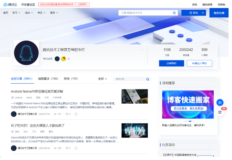Click the Tencent Cloud logo

coord(10,5)
